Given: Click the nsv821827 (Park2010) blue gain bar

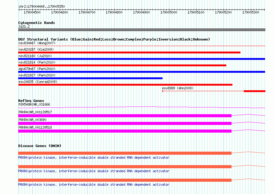Looking at the screenshot, I should 90,78.
